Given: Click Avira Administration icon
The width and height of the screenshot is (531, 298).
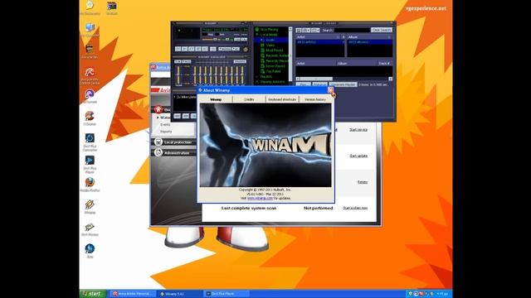Looking at the screenshot, I should click(158, 152).
